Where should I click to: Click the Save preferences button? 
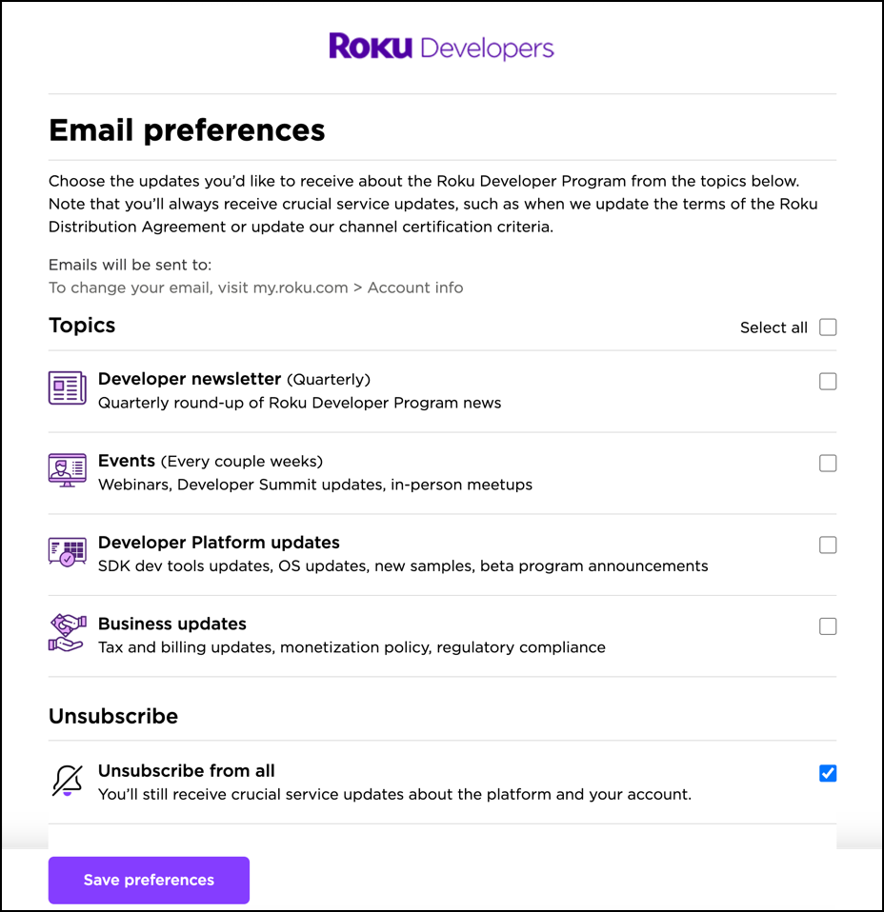click(148, 880)
